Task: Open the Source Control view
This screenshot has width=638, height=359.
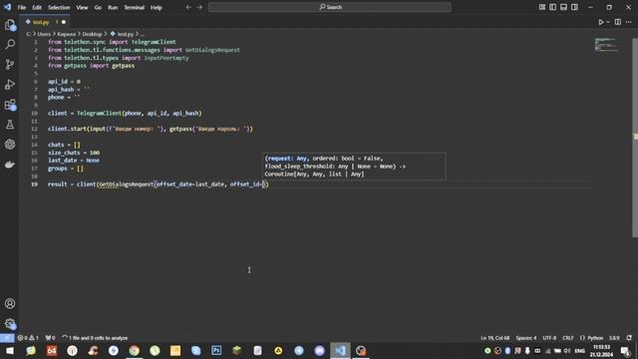Action: (x=10, y=64)
